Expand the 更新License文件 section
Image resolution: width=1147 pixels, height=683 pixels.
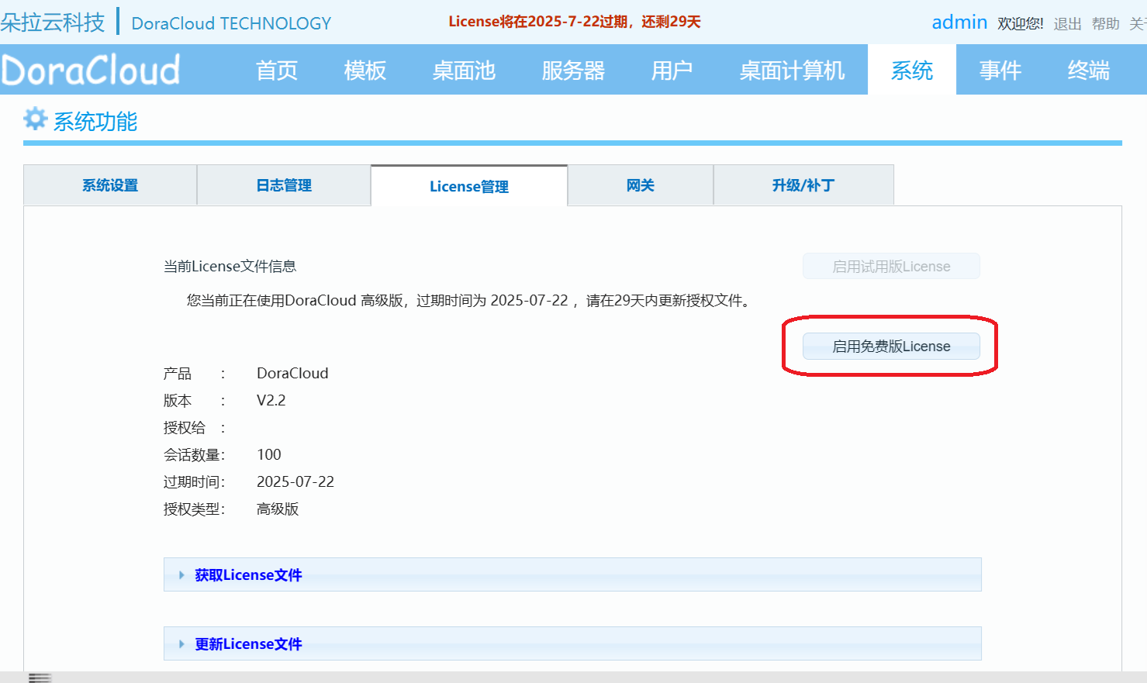[x=247, y=643]
